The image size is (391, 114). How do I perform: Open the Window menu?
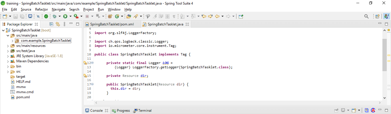coord(114,9)
